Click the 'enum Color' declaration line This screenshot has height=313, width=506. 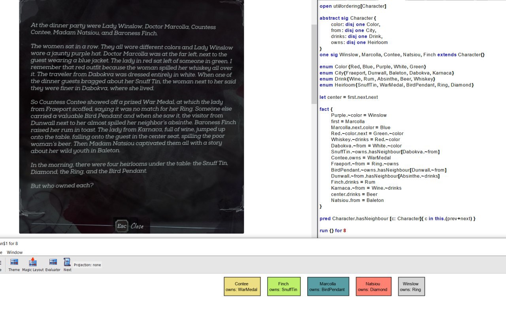[373, 67]
